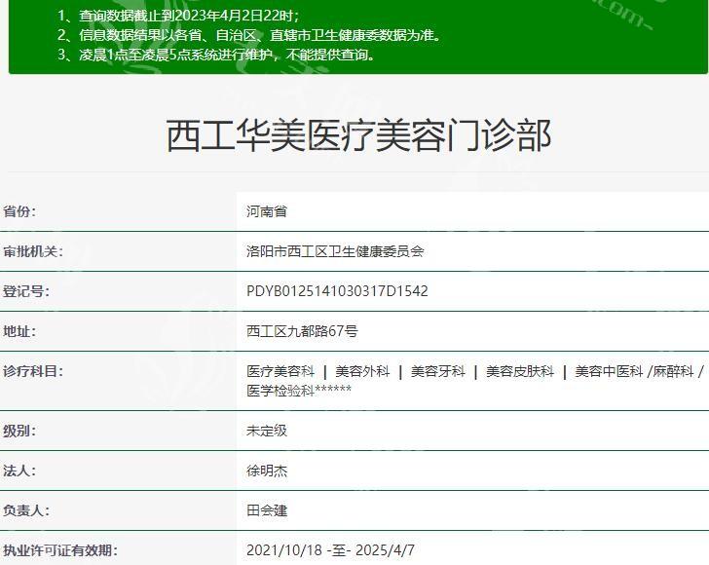Select legal person name 徐明杰

pyautogui.click(x=267, y=471)
